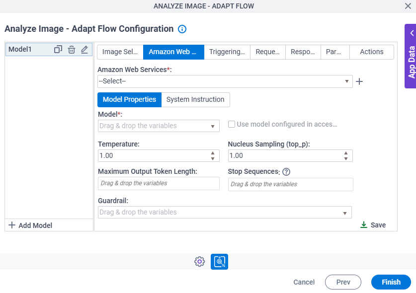Increase the Temperature value
The image size is (416, 293).
tap(213, 153)
